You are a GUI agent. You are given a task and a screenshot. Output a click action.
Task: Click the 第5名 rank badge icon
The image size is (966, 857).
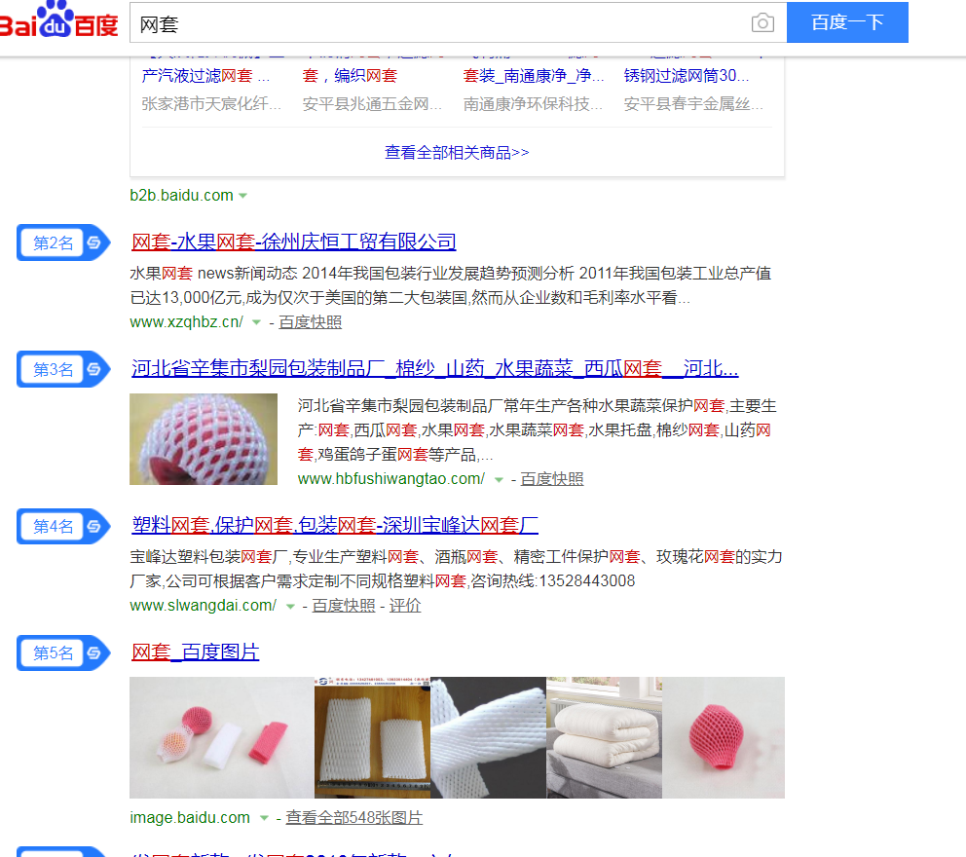pos(63,652)
